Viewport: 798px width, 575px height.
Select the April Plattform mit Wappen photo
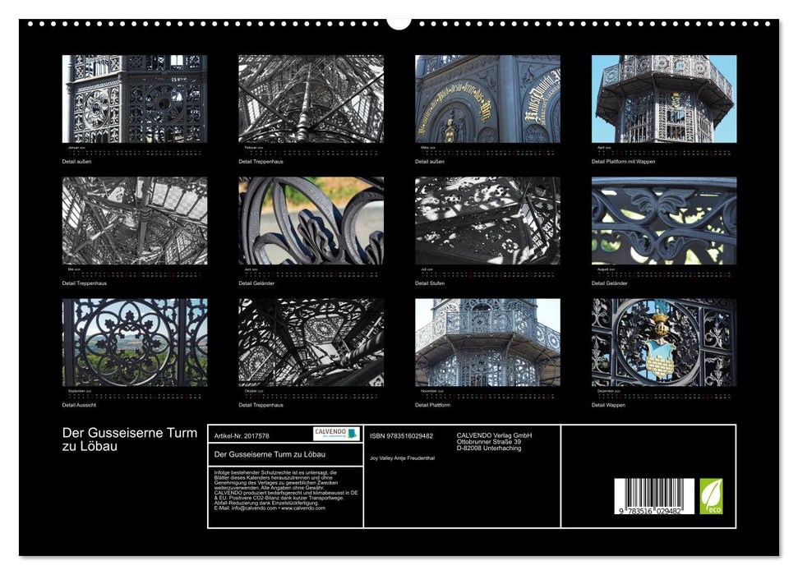pos(664,99)
